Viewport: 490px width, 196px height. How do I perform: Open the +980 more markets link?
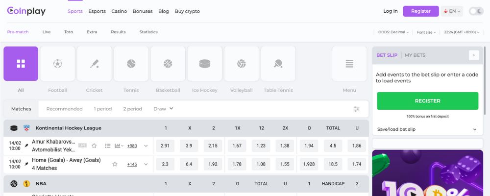pos(132,146)
